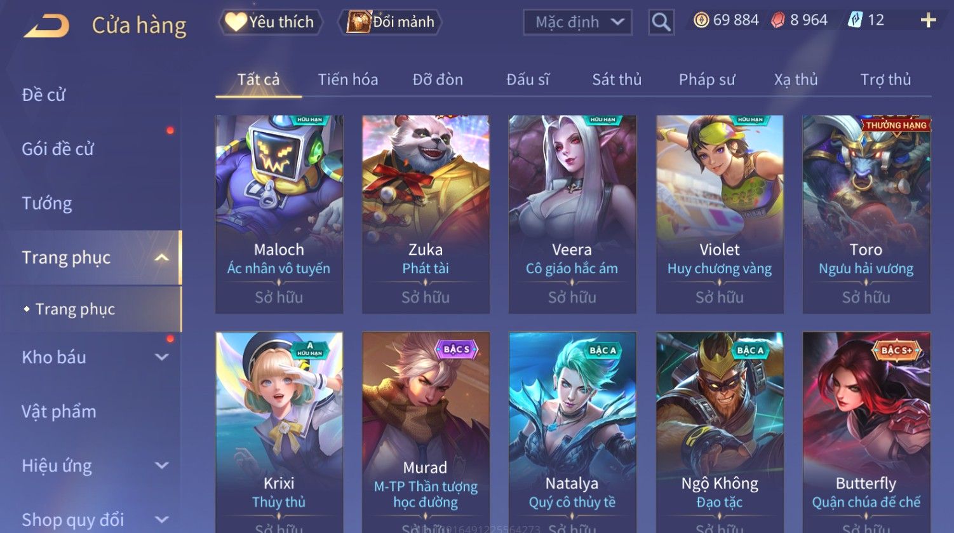Click the Đổi mảnh chest icon
Viewport: 954px width, 533px height.
358,22
